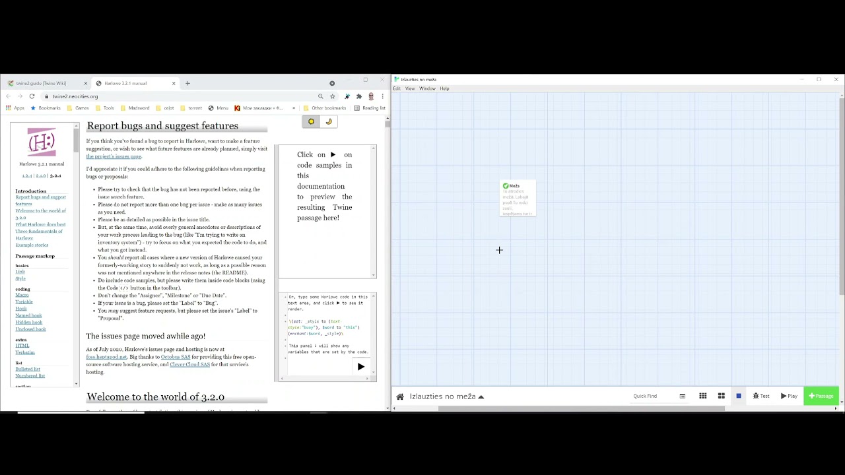Open Harlowe 1.2.4 manual version link

pos(27,176)
